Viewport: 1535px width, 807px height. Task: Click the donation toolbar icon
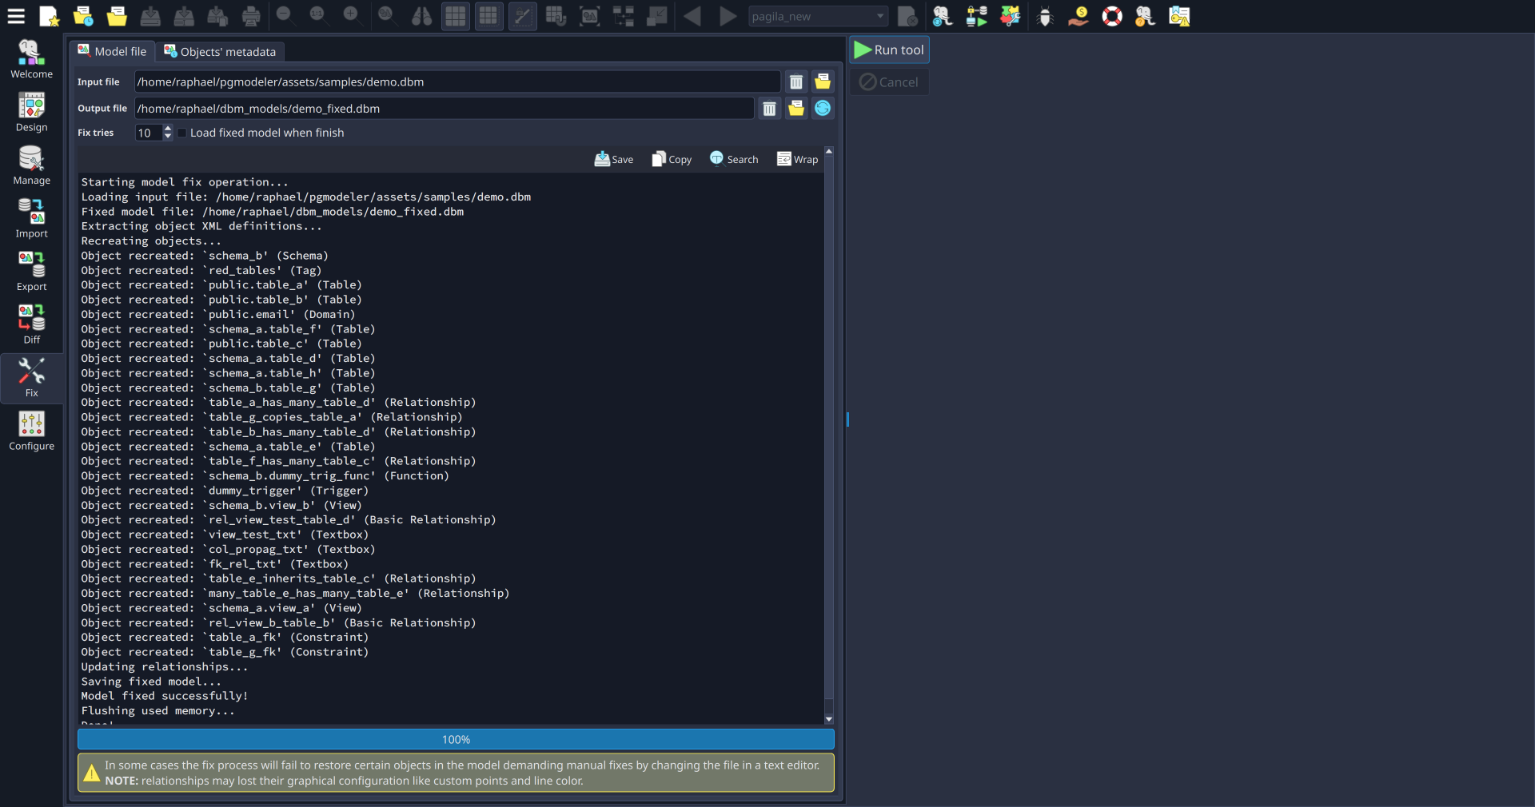(x=1077, y=16)
